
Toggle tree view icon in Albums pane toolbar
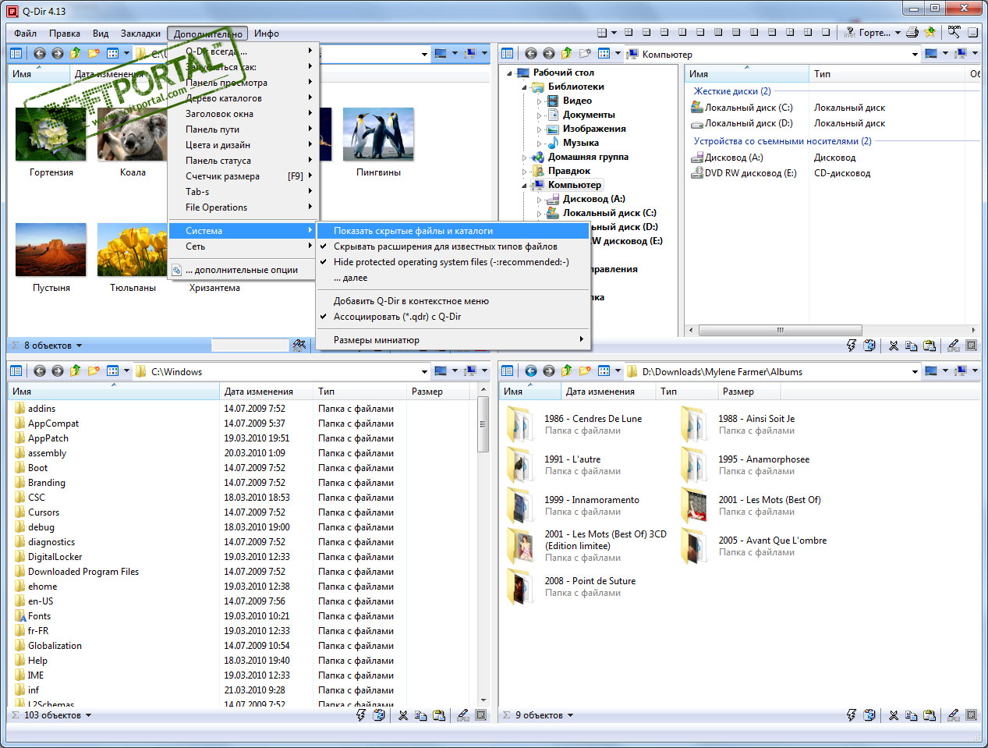(507, 371)
